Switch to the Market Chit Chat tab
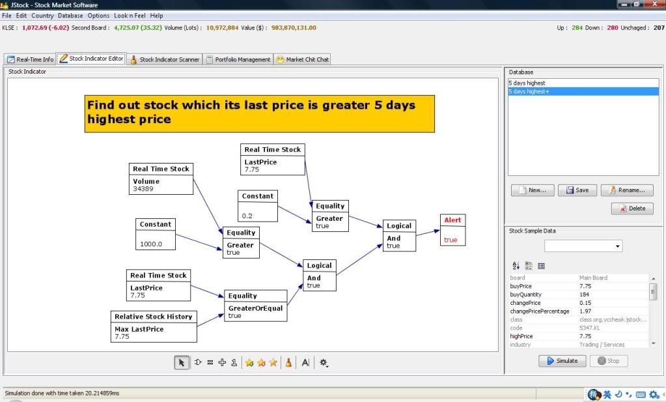Screen dimensions: 666x402 303,59
